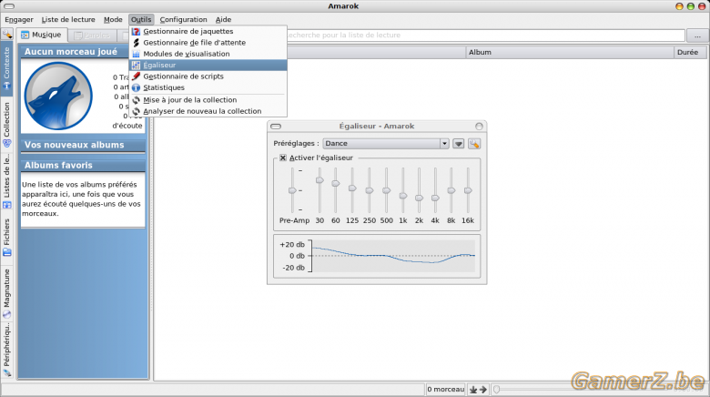This screenshot has height=397, width=710.
Task: Click the equalizer curve graph
Action: 393,256
